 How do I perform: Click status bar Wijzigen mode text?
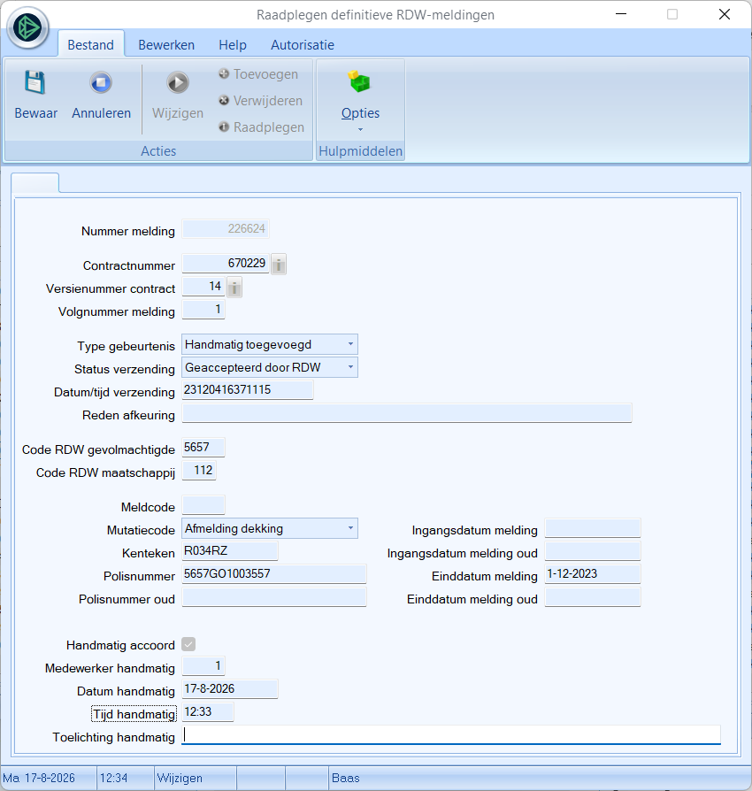(180, 778)
